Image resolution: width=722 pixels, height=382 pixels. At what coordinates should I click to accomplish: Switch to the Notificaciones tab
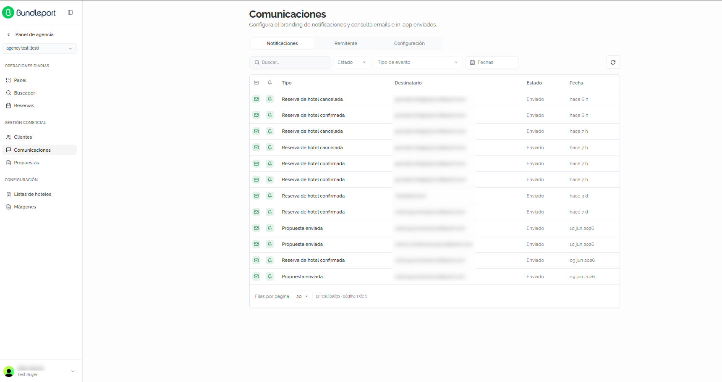(282, 43)
